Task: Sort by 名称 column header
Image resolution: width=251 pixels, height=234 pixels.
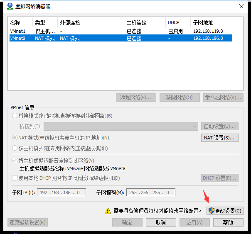Action: coord(21,22)
